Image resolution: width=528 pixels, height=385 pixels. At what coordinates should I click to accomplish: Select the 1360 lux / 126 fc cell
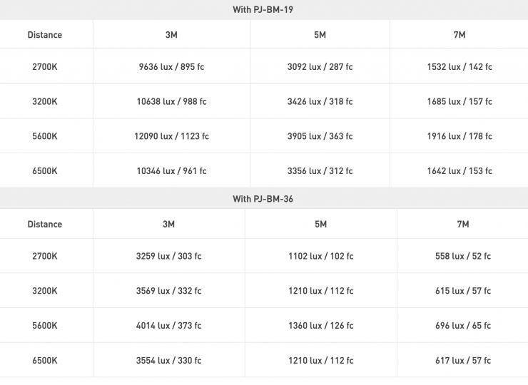(320, 326)
